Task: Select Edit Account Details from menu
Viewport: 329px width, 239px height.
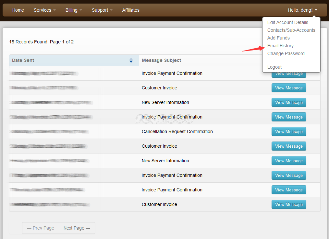Action: [x=287, y=22]
